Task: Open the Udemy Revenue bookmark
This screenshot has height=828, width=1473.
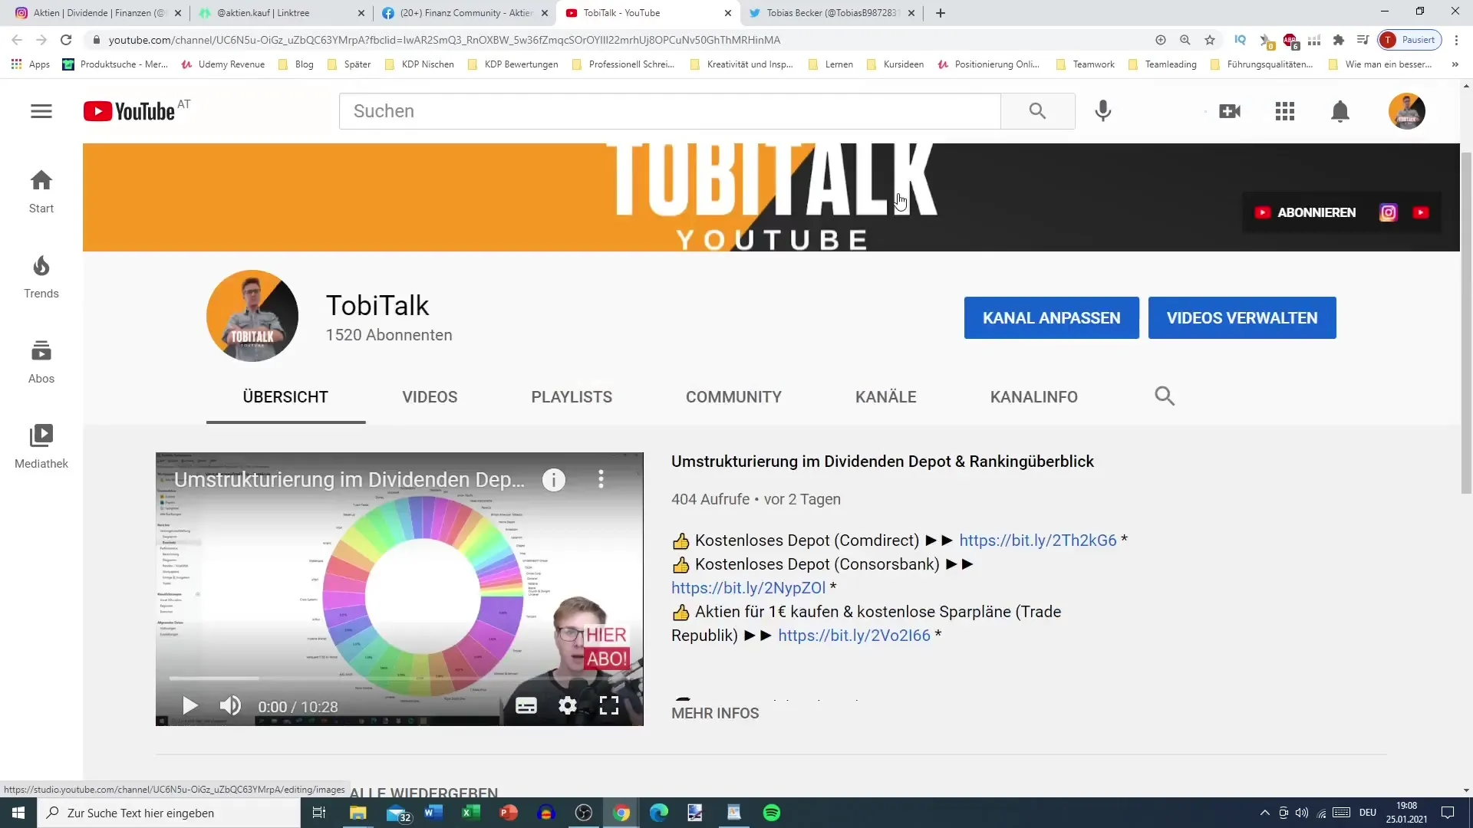Action: click(223, 64)
